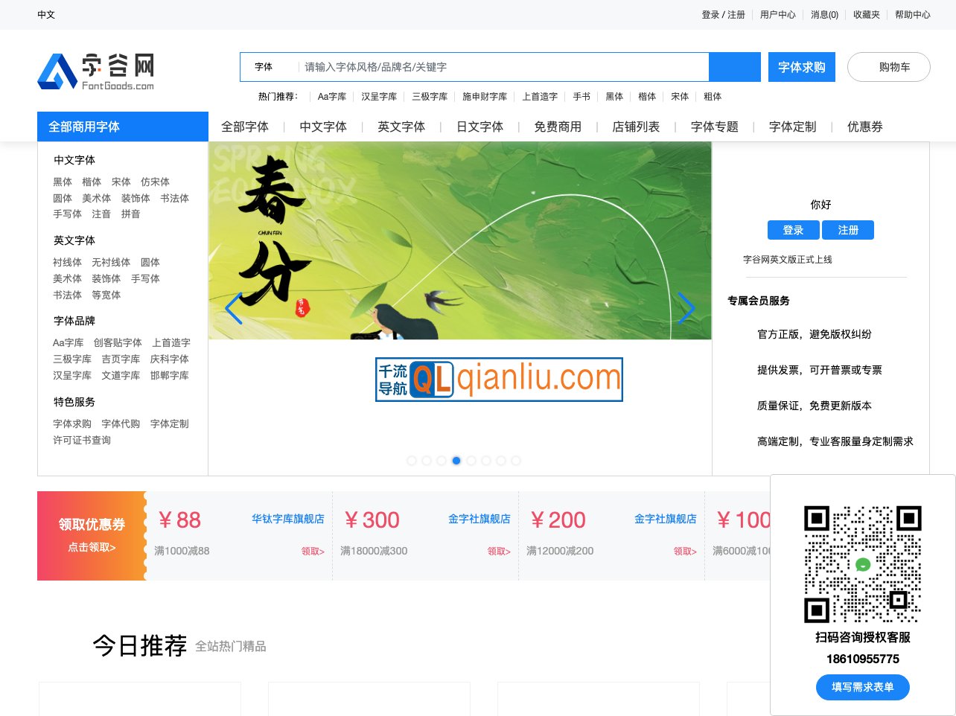Switch to the 免费商用 navigation tab

pyautogui.click(x=557, y=127)
